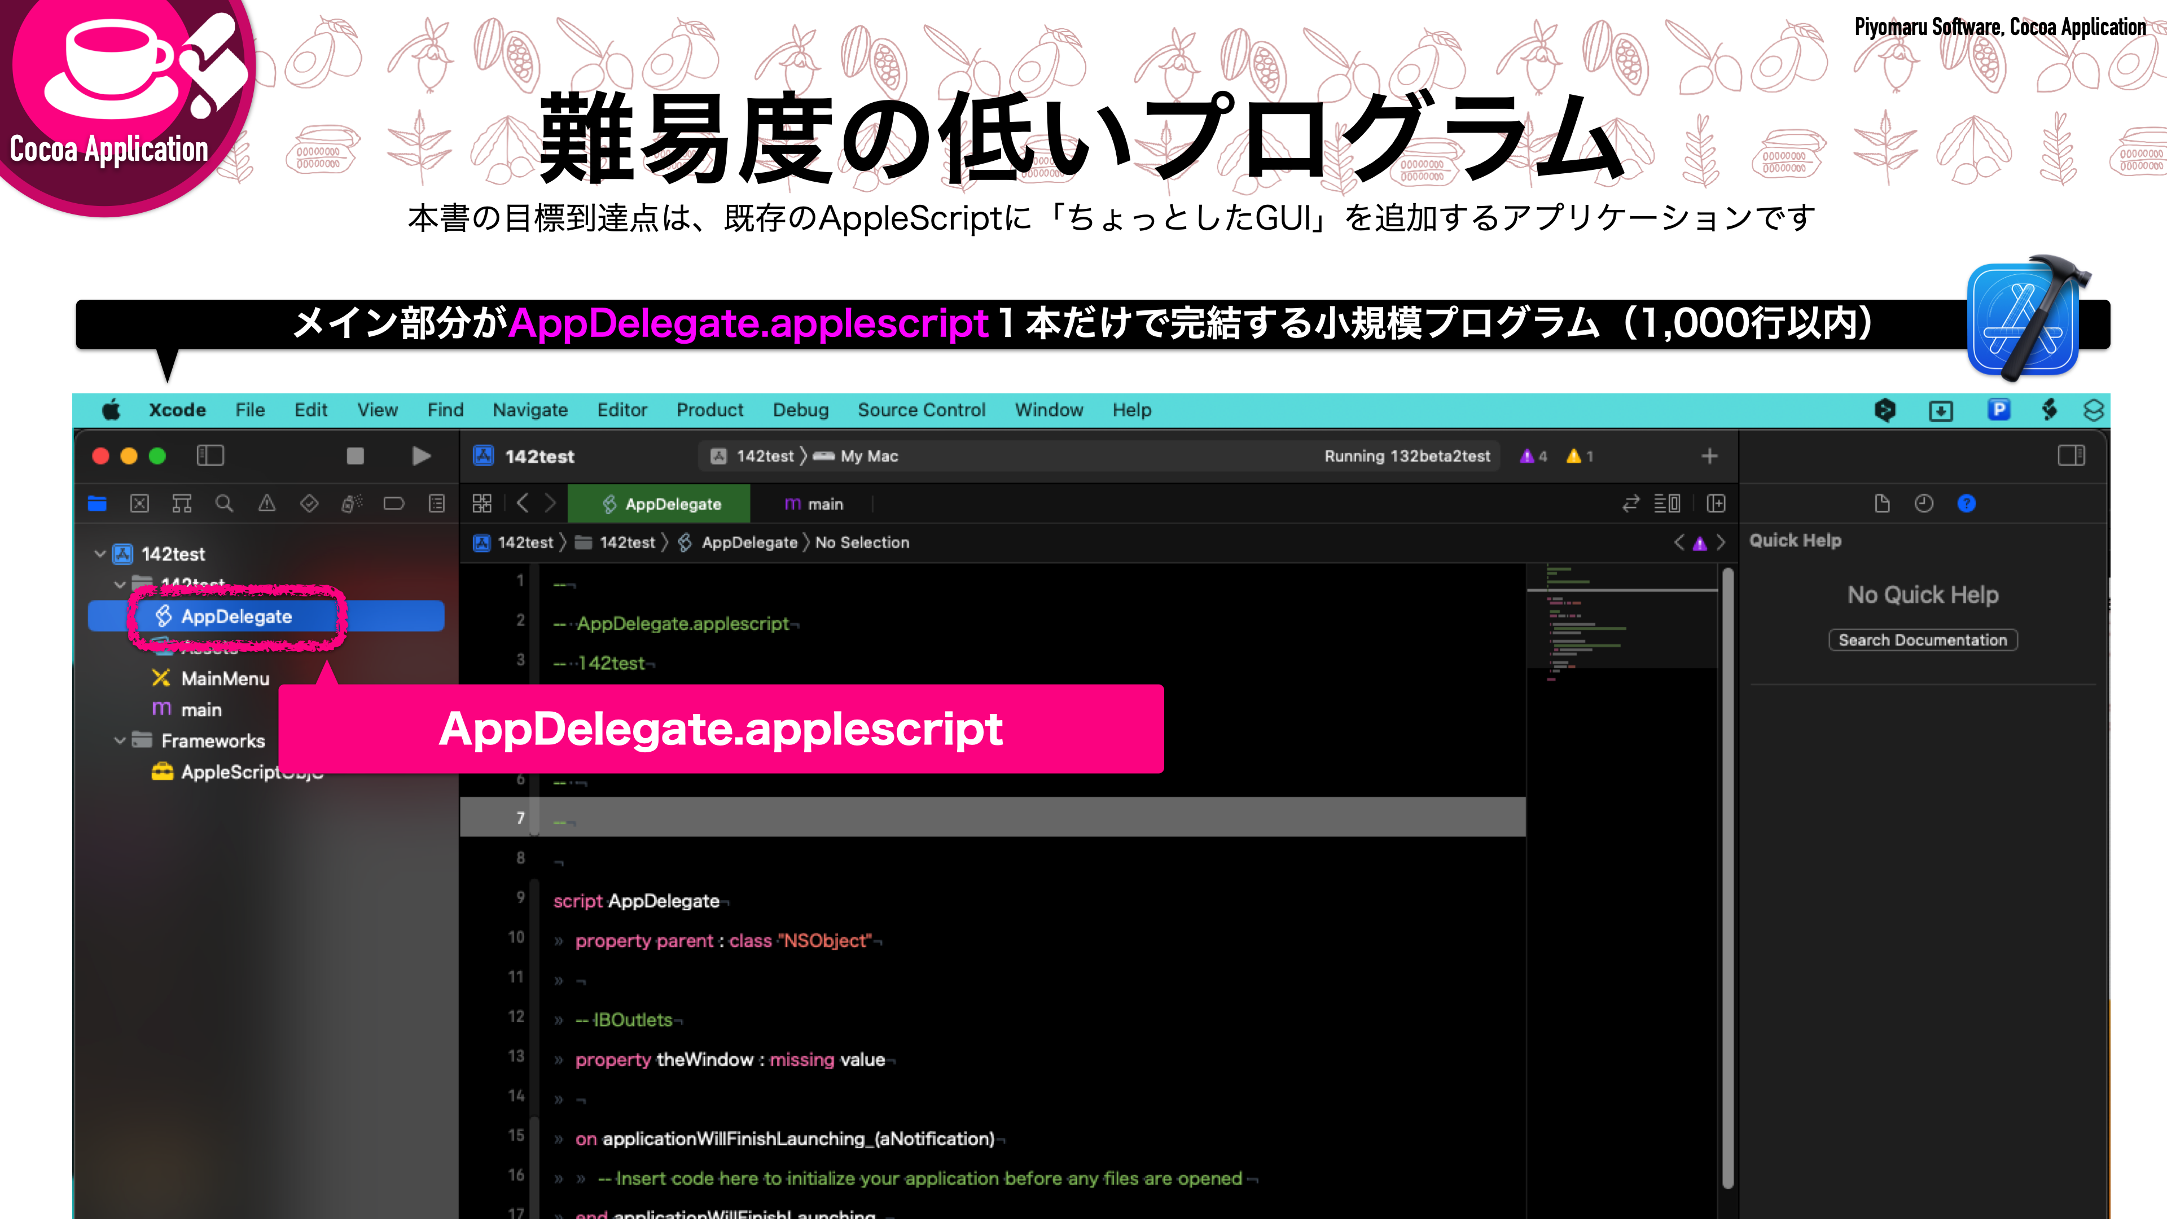Open the Product menu
2167x1219 pixels.
click(x=709, y=410)
